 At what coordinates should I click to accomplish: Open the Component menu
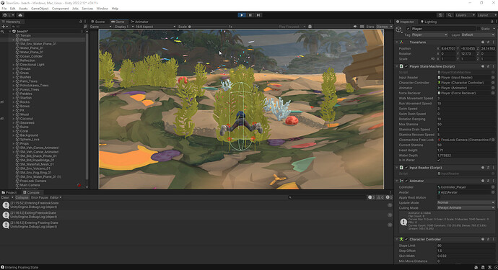pyautogui.click(x=60, y=9)
